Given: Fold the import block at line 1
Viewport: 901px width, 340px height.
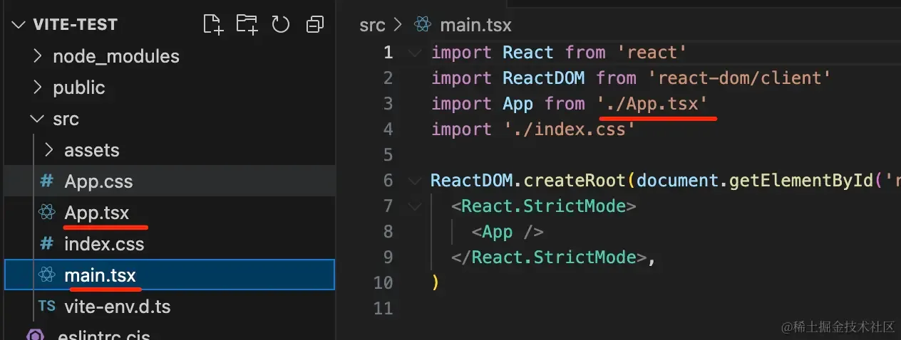Looking at the screenshot, I should pos(415,53).
